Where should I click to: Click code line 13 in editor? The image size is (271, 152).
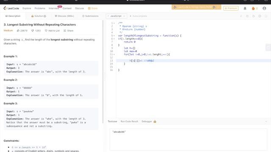pyautogui.click(x=194, y=61)
